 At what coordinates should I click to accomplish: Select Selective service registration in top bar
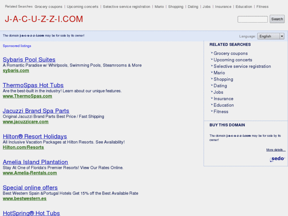(x=126, y=7)
